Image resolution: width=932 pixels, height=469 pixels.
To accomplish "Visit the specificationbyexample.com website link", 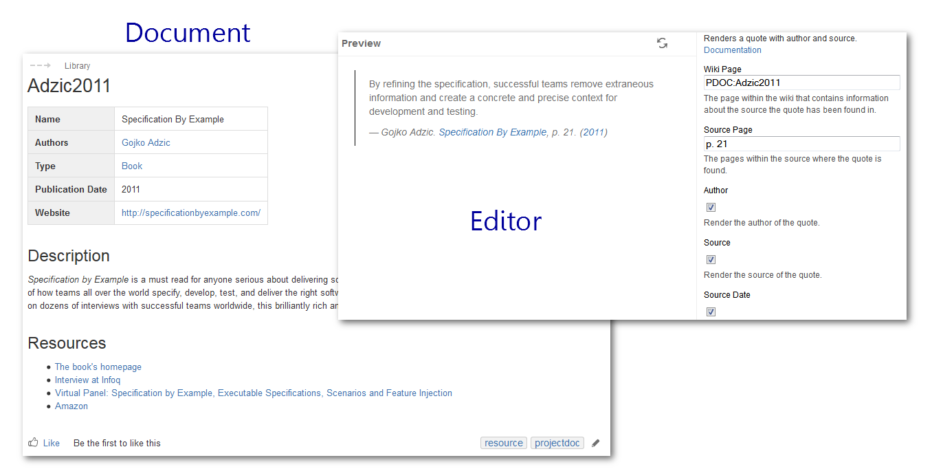I will 190,212.
